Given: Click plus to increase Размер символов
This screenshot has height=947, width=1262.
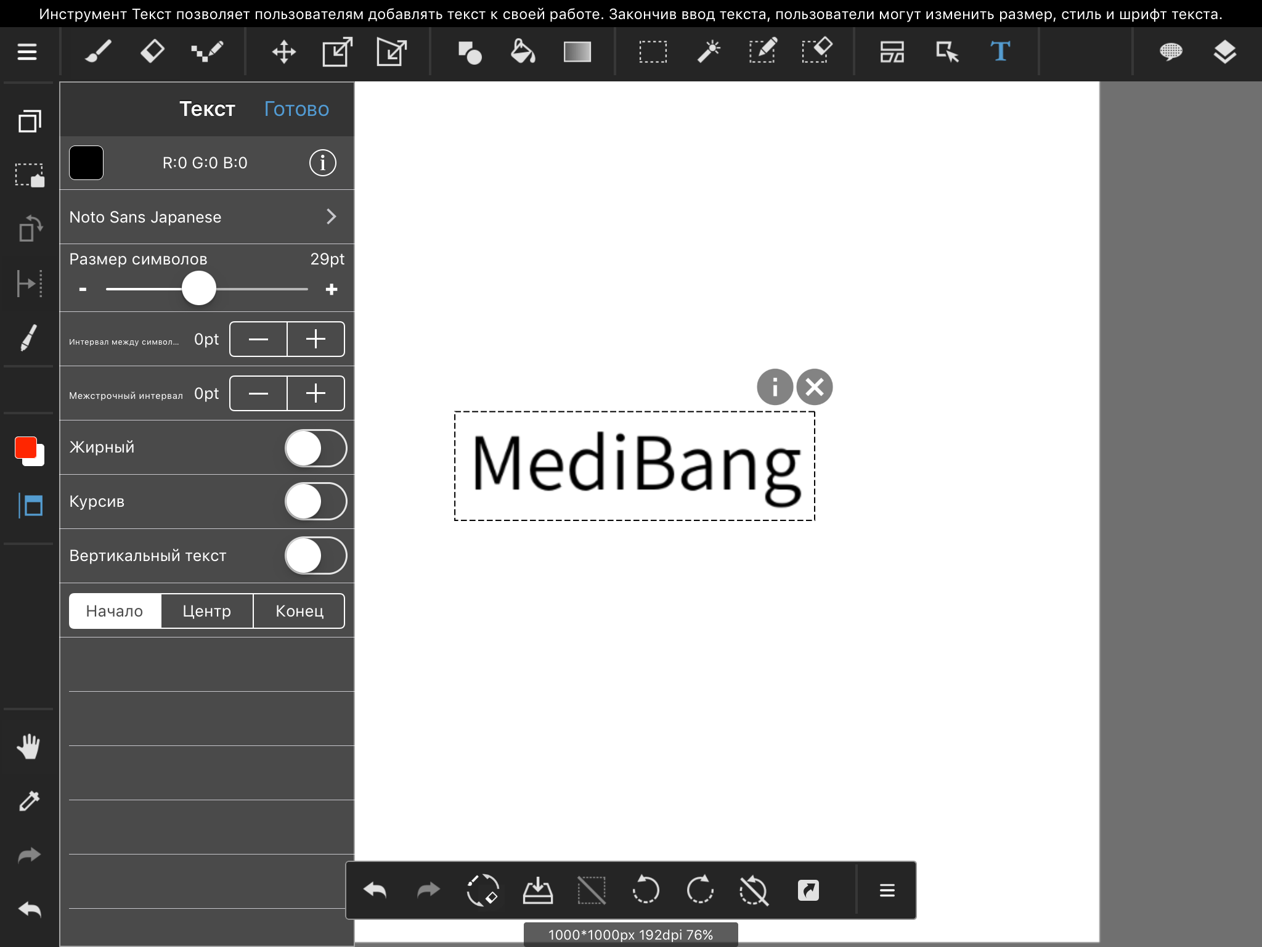Looking at the screenshot, I should (332, 289).
